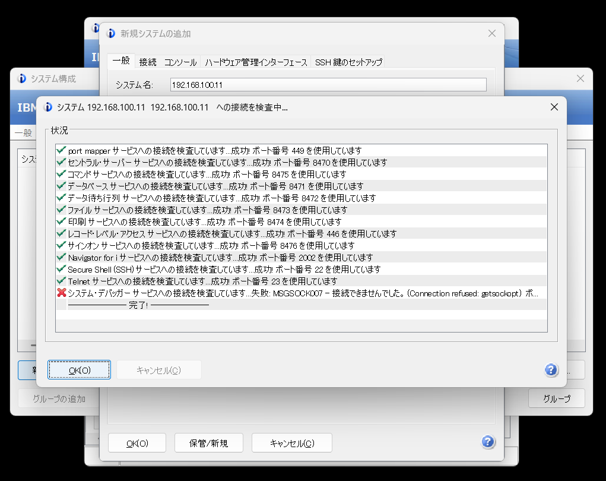Click the green check for データ待ち行列

tap(61, 198)
